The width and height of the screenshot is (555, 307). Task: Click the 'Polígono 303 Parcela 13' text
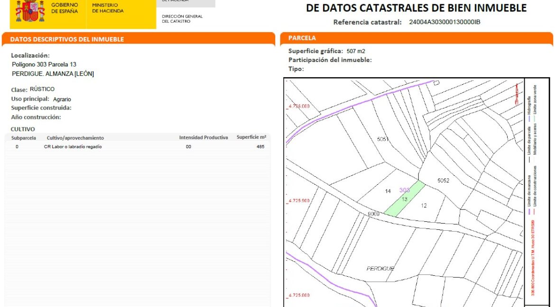point(44,64)
